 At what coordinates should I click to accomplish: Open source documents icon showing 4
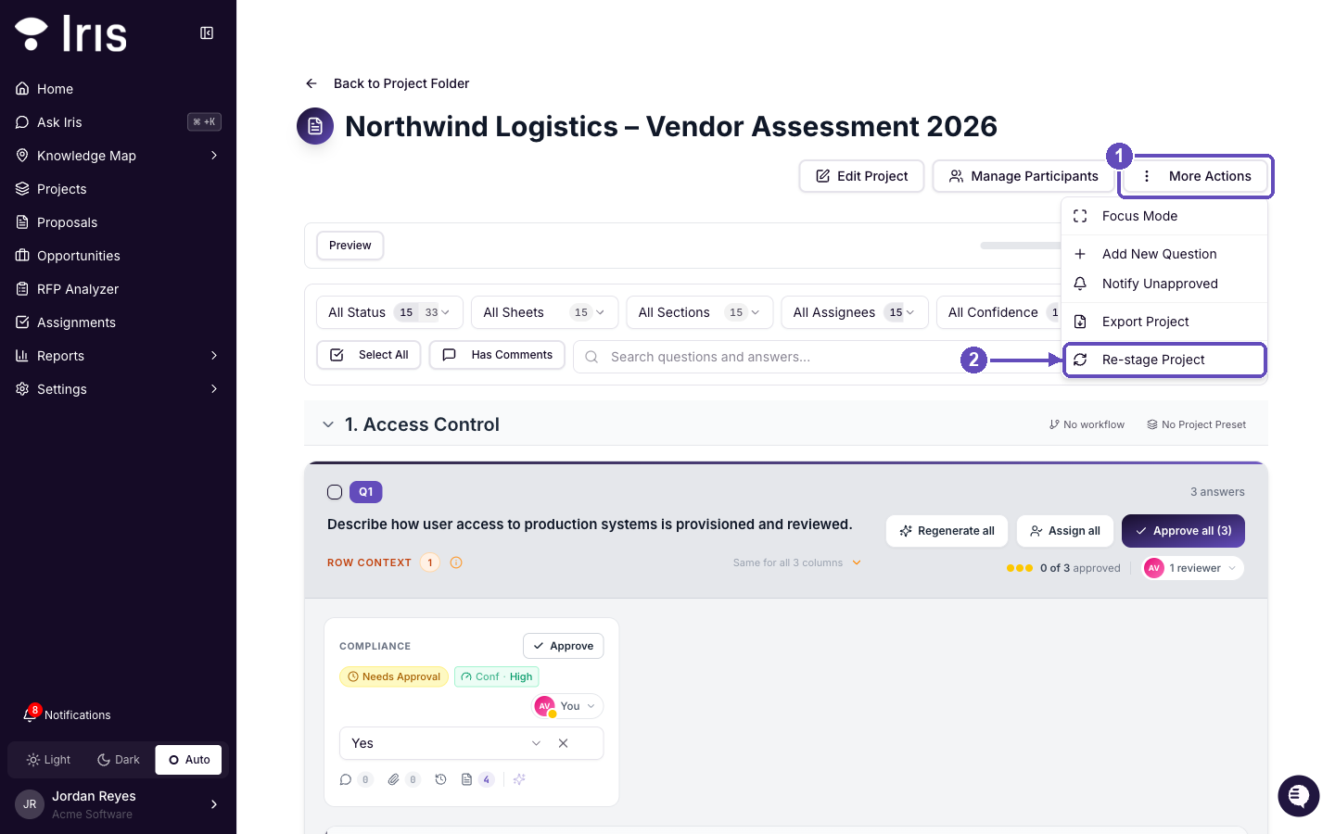(x=467, y=779)
